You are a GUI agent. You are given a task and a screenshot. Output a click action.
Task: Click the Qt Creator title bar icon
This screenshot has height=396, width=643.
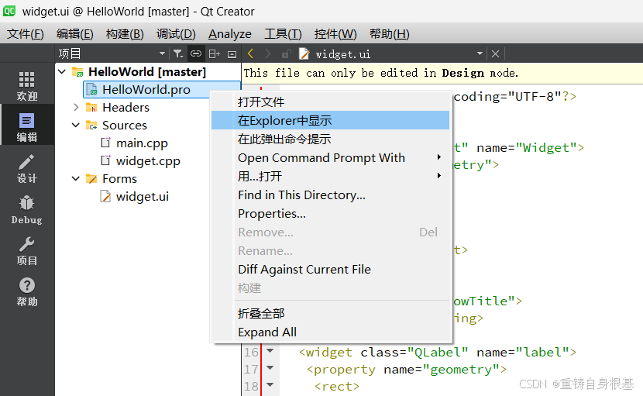pyautogui.click(x=9, y=11)
